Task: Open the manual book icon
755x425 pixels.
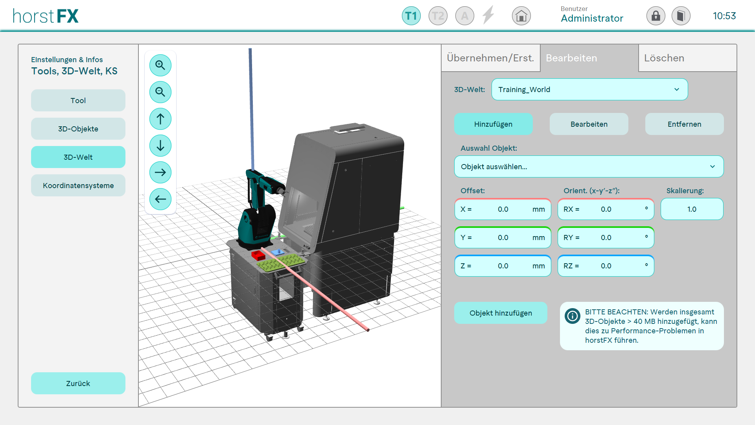Action: pyautogui.click(x=681, y=16)
